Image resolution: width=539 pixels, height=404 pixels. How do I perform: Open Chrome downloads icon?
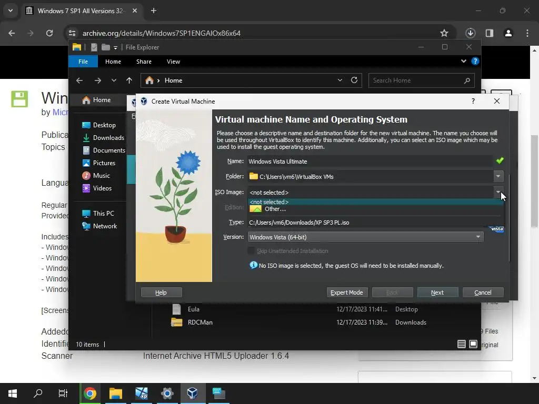pos(470,33)
